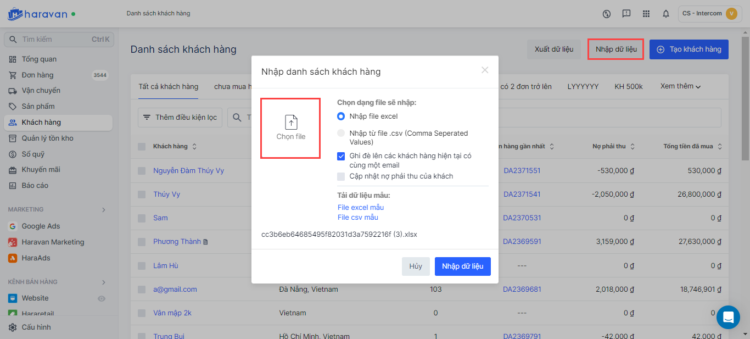Open the feedback message icon in header
750x339 pixels.
coord(626,14)
